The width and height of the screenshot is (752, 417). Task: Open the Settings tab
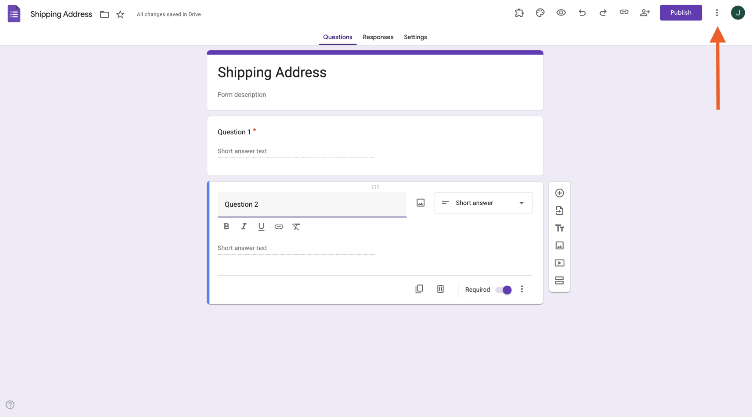click(x=415, y=37)
